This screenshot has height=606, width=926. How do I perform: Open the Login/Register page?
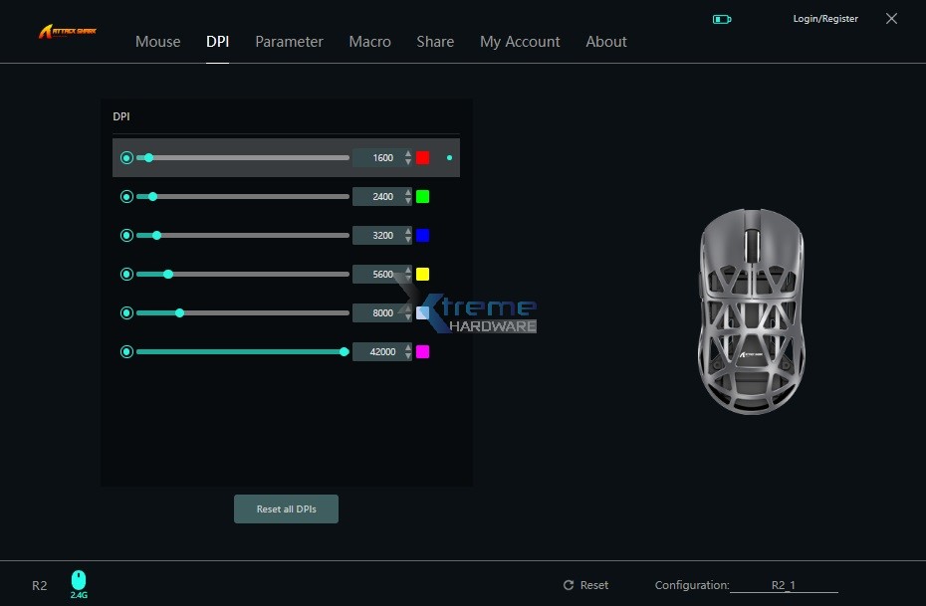click(824, 18)
